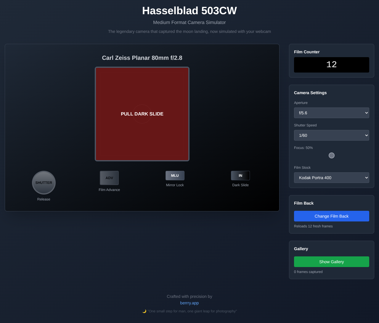Click the crescent moon icon near the footer quote

pos(144,311)
